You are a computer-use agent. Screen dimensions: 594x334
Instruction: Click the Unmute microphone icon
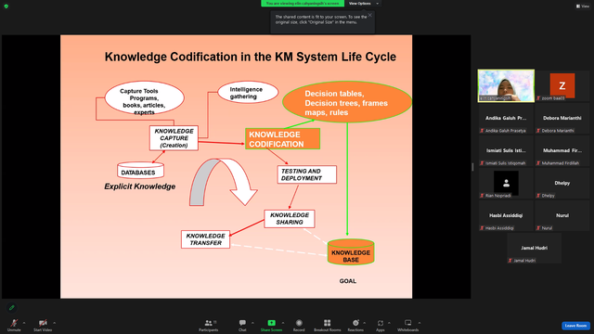[14, 323]
